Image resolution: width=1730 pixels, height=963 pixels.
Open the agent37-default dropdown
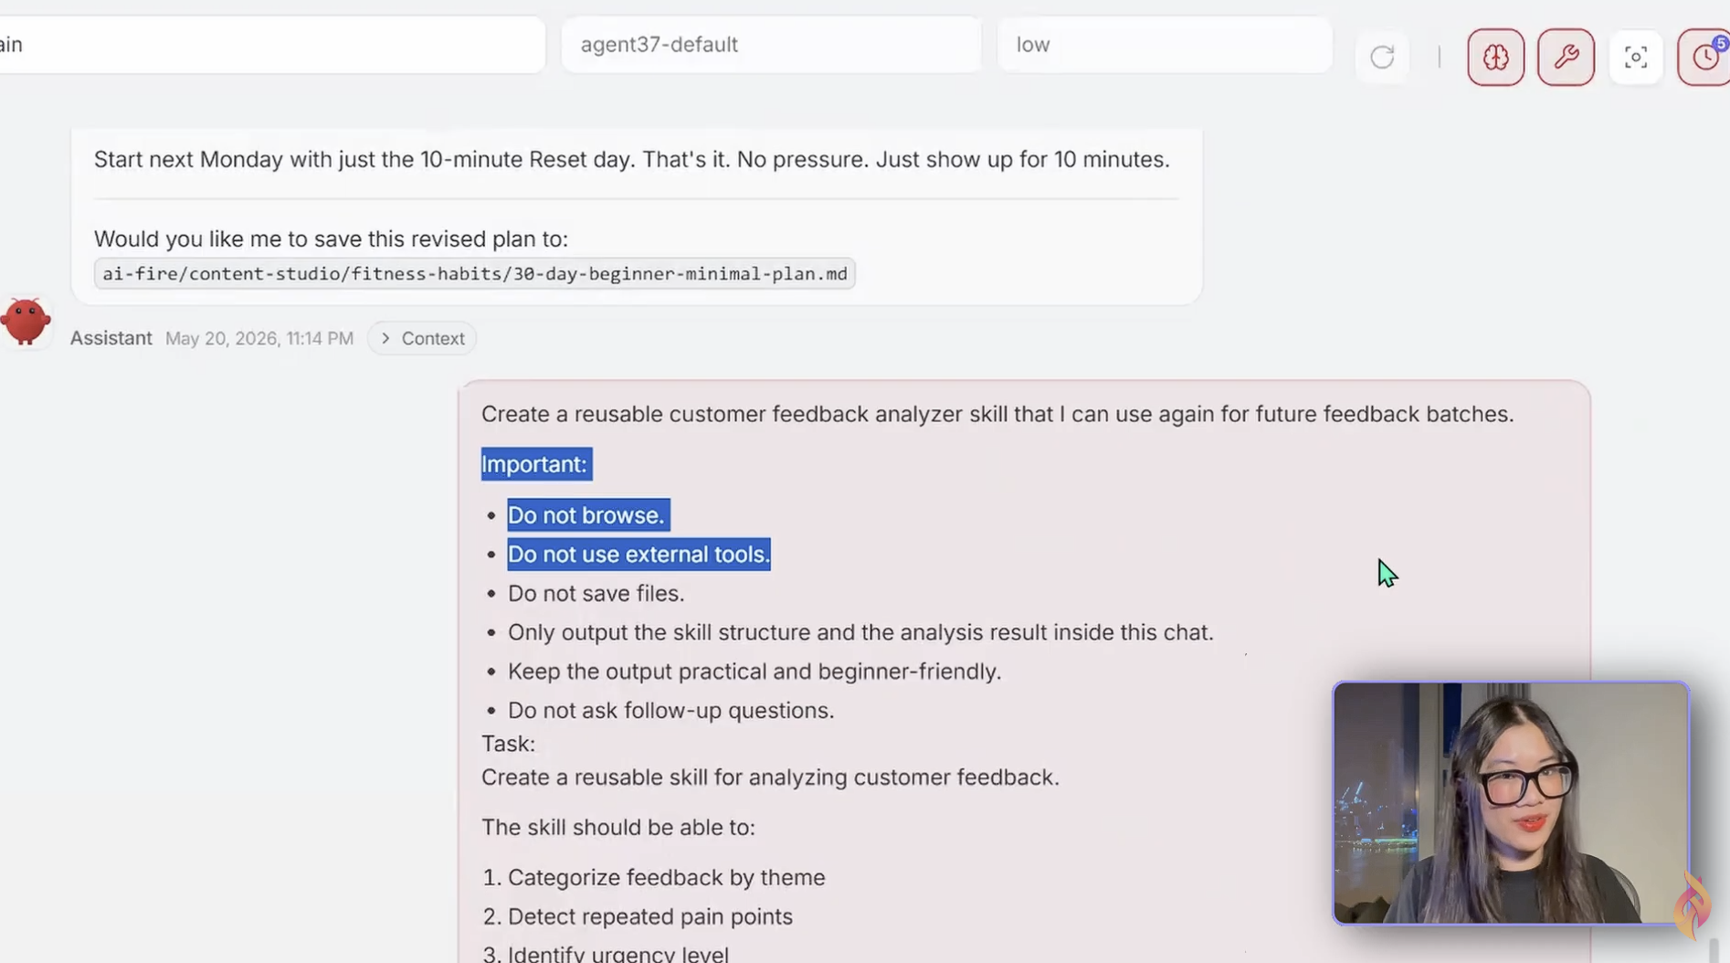(771, 44)
